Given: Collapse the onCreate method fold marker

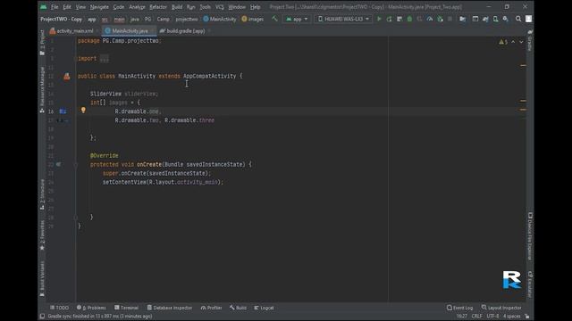Looking at the screenshot, I should coord(76,164).
